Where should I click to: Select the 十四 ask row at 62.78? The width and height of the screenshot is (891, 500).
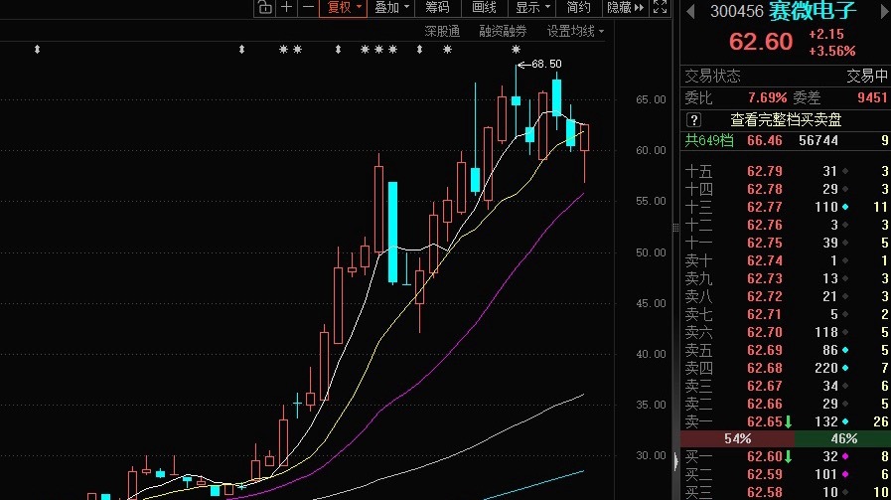coord(786,189)
